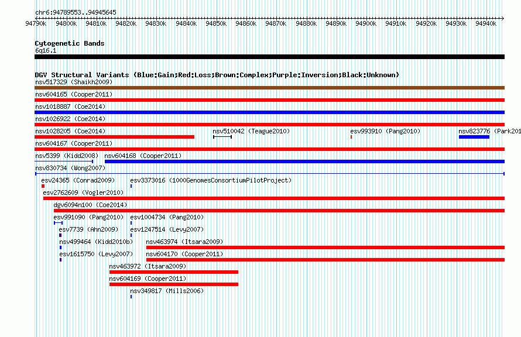Open nsv510042 (Teague2010) label
The width and height of the screenshot is (521, 337).
[251, 131]
